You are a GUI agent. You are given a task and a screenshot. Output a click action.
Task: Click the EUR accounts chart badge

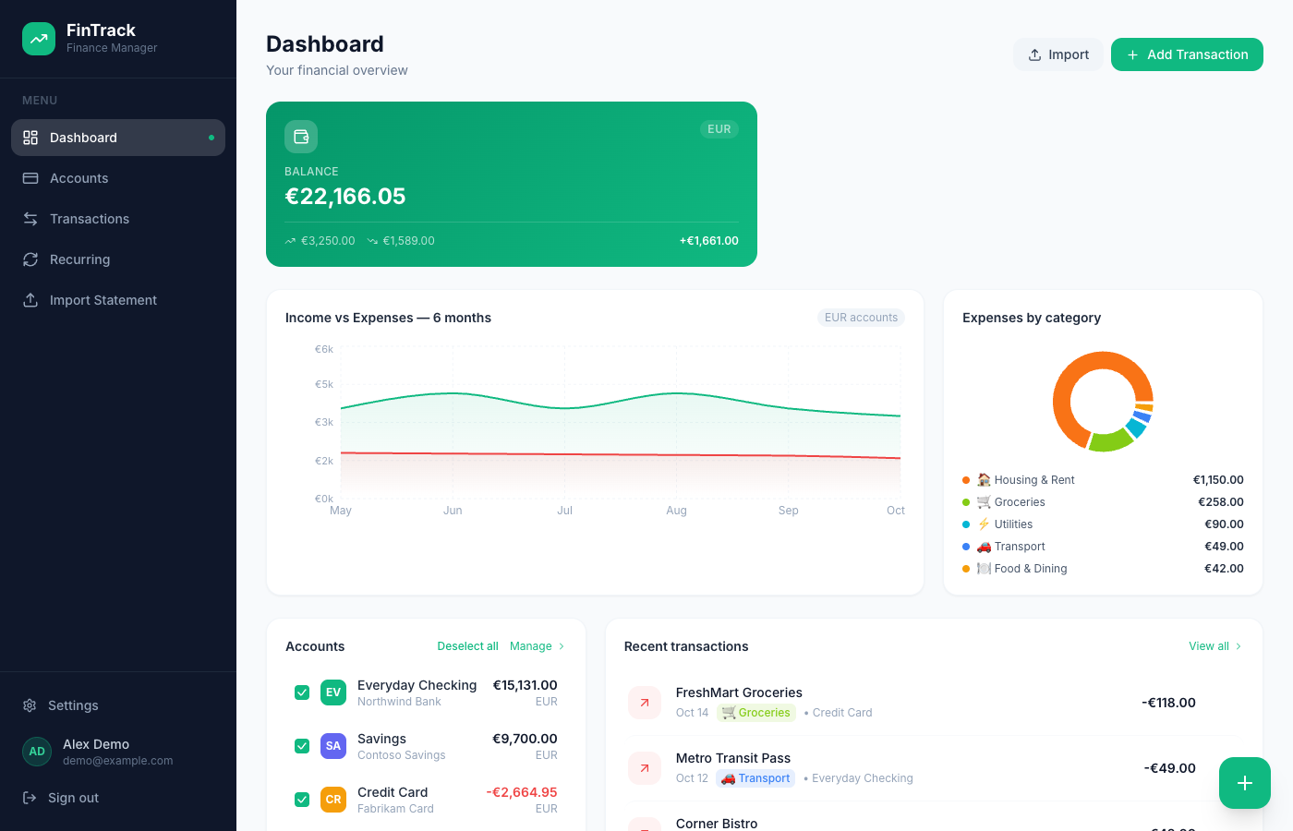point(861,318)
